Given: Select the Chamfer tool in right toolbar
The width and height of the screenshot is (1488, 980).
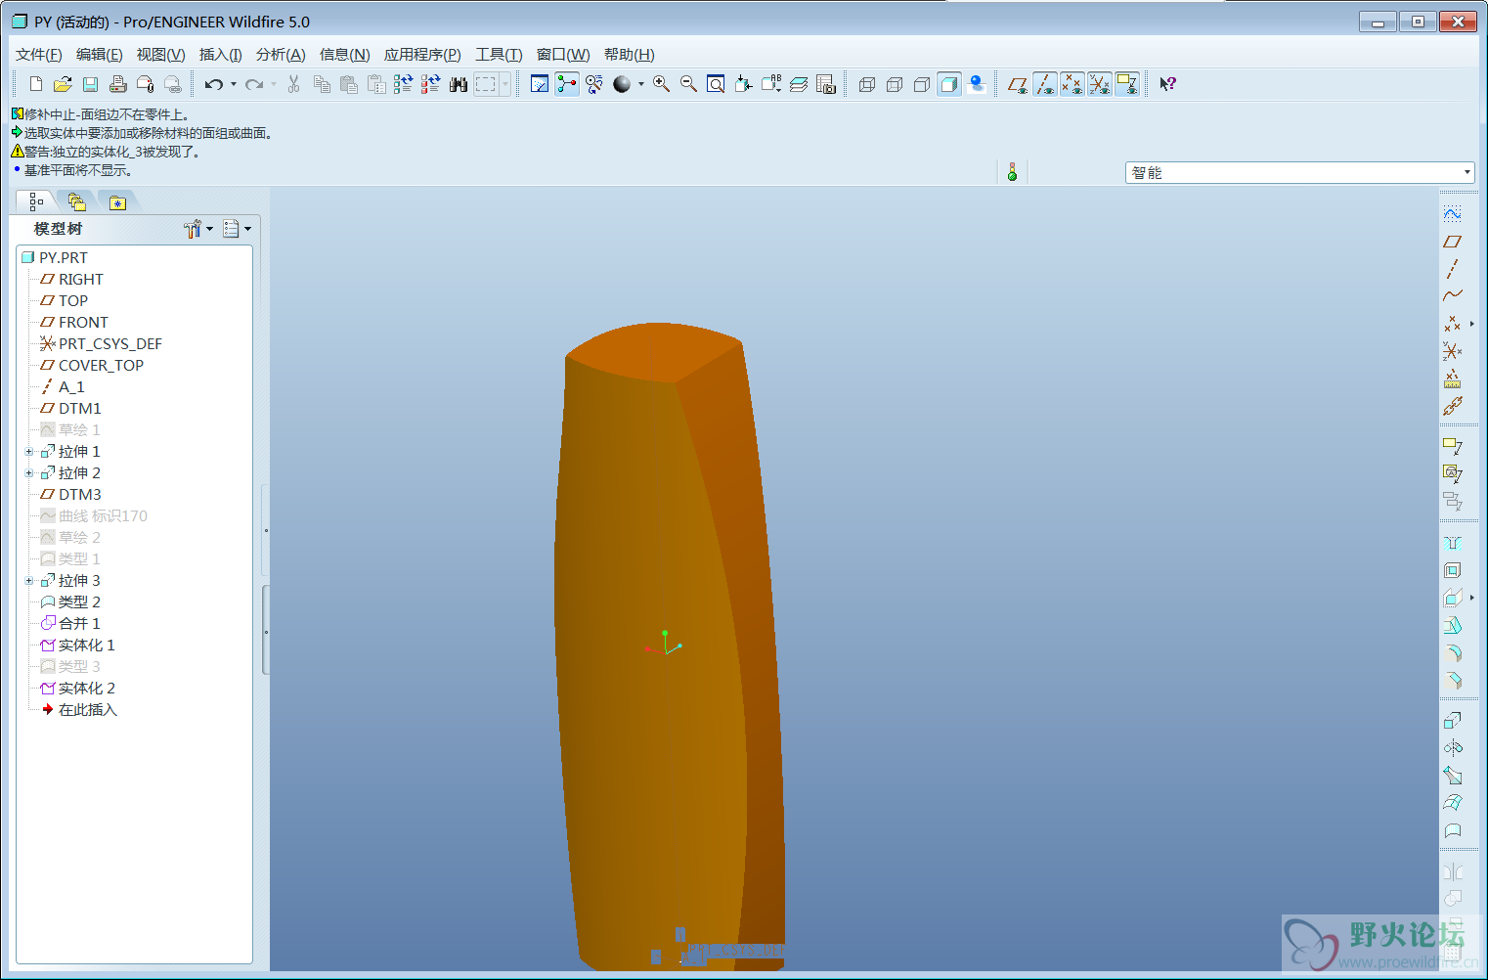Looking at the screenshot, I should [1453, 680].
